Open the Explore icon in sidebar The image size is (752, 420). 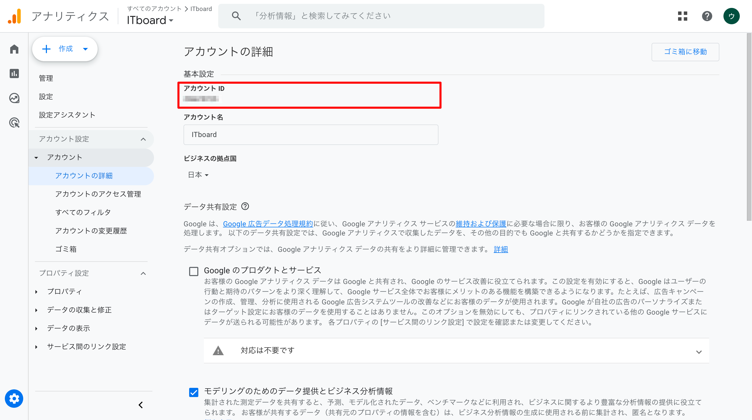point(14,98)
